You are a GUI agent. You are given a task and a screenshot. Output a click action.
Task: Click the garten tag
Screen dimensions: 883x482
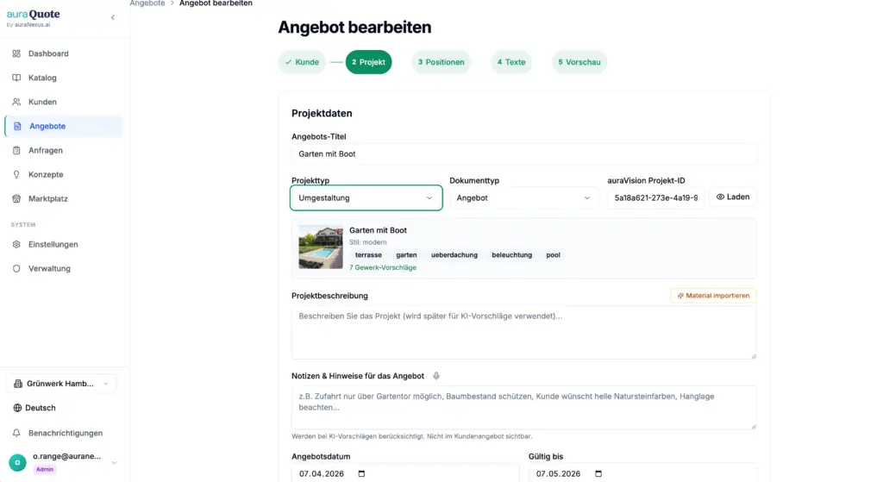click(x=406, y=255)
